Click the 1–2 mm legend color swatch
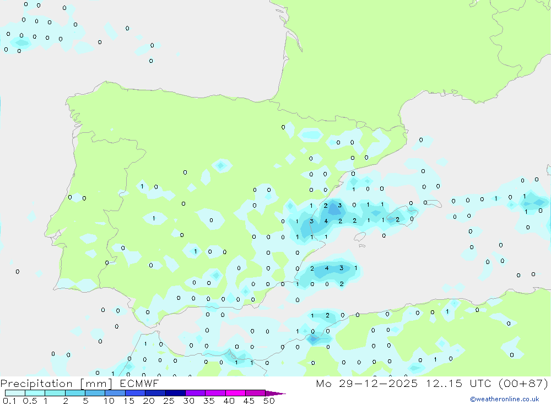551x404 pixels. [55, 393]
